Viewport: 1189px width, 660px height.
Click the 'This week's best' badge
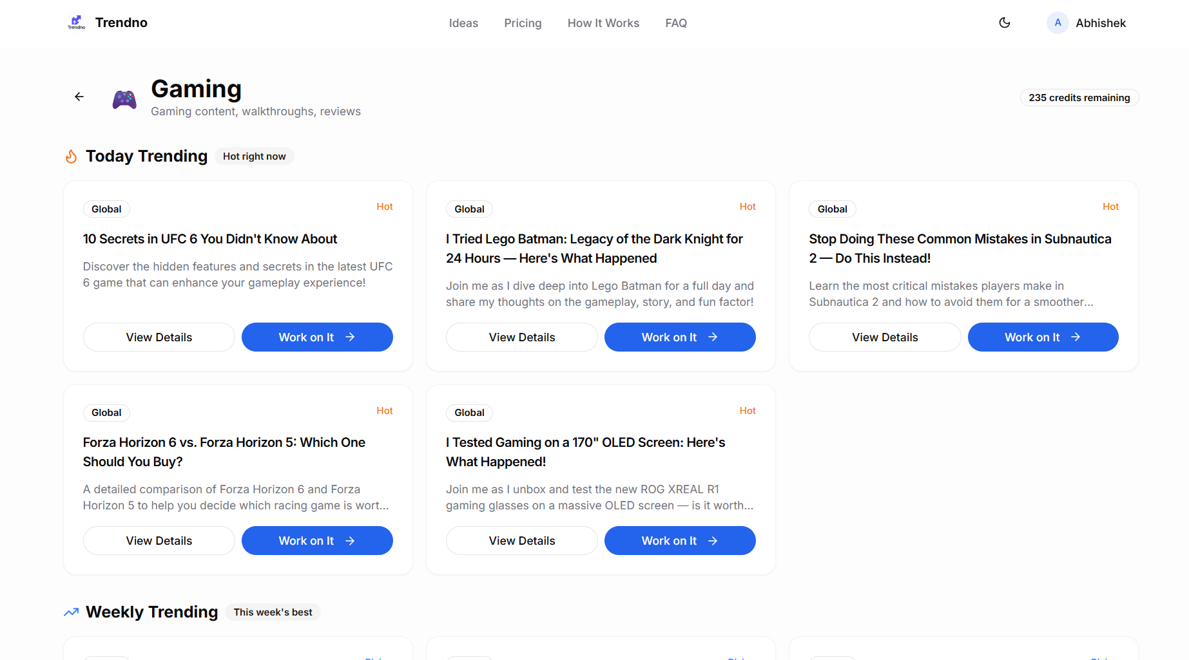pyautogui.click(x=273, y=612)
